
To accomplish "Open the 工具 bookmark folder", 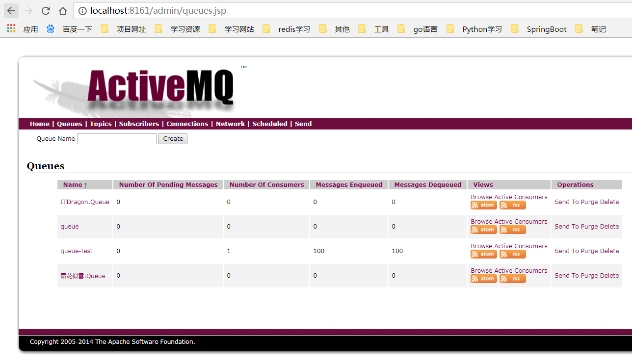I will [x=373, y=29].
